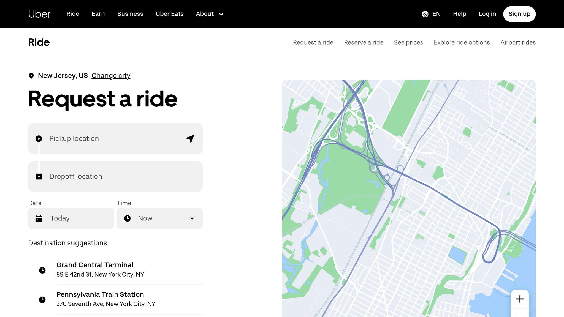
Task: Click the navigation arrow in pickup field
Action: coord(190,139)
